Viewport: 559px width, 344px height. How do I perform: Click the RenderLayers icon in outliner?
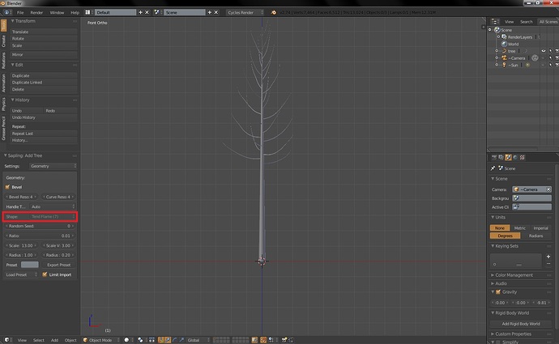504,36
